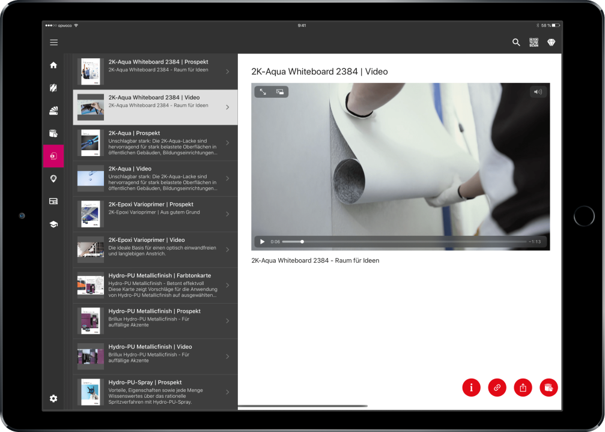Tap the video heading above the player
The image size is (605, 432).
[x=320, y=71]
